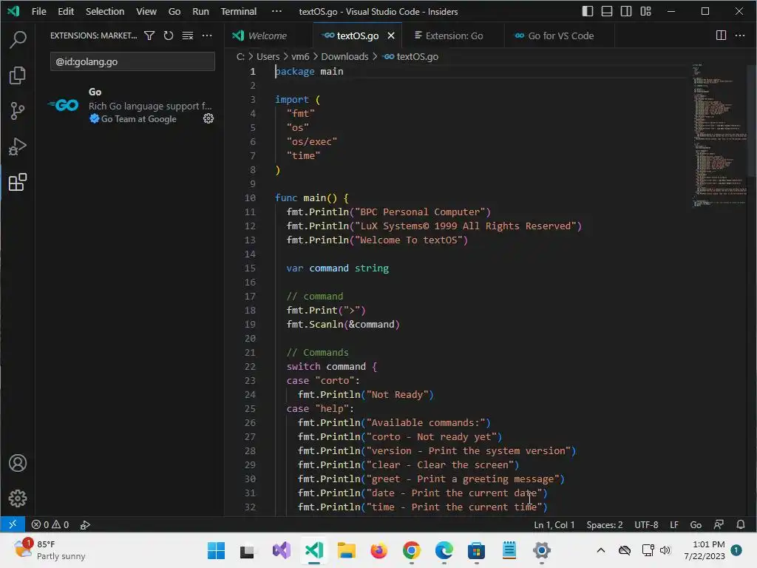Open notifications bell in status bar
The width and height of the screenshot is (757, 568).
click(741, 524)
